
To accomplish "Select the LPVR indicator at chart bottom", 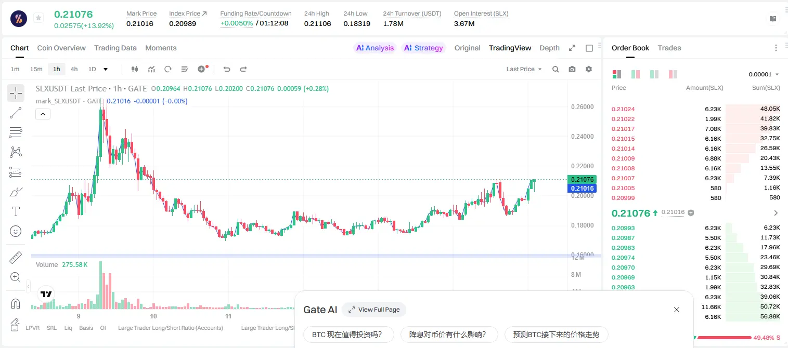I will coord(33,328).
